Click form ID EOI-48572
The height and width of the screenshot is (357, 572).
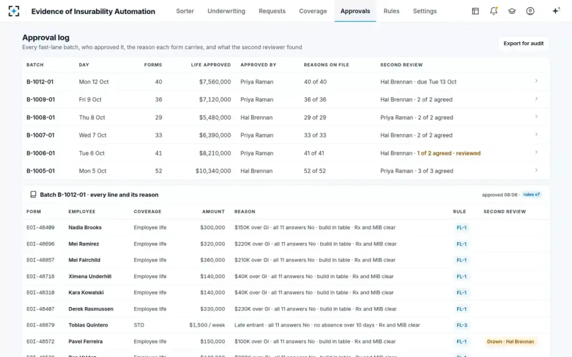[41, 341]
